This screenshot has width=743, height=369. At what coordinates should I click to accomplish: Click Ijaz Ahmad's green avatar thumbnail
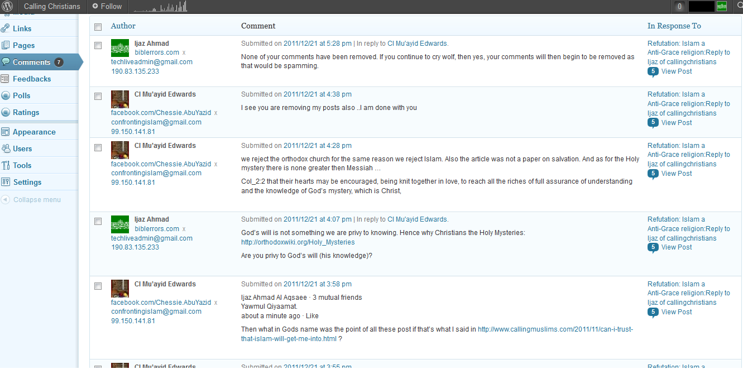[x=120, y=48]
